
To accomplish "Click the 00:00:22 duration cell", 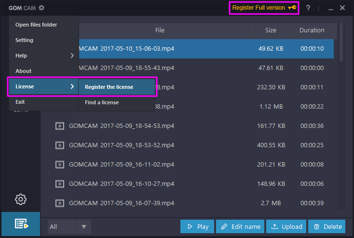I will (312, 107).
